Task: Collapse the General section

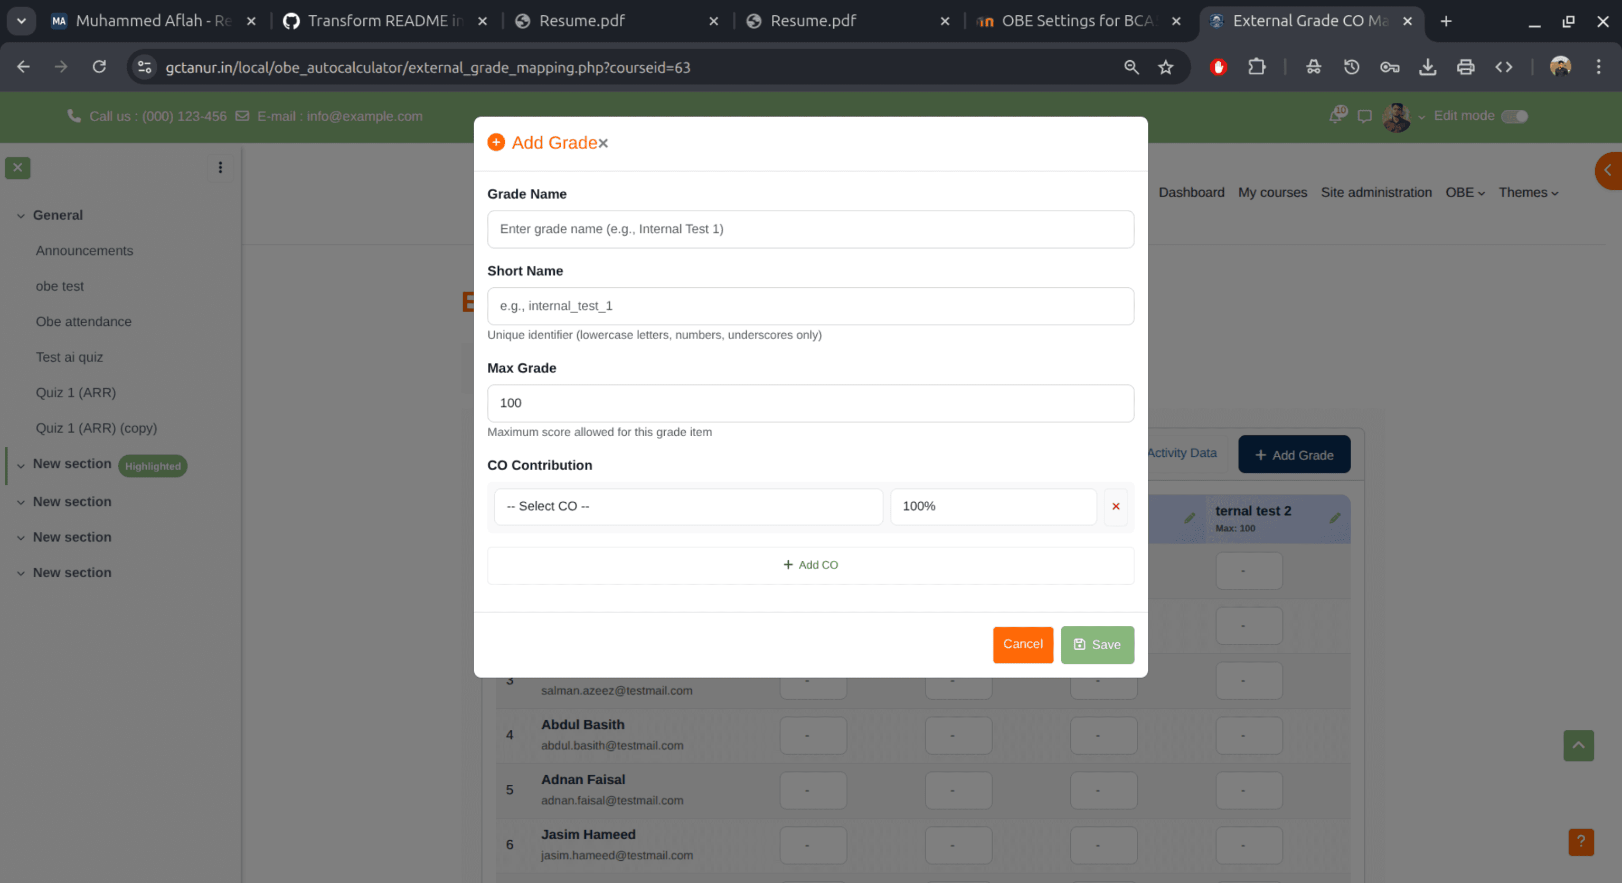Action: tap(21, 215)
